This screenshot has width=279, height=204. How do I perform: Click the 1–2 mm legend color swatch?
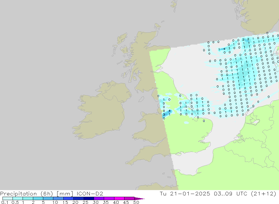click(x=28, y=198)
